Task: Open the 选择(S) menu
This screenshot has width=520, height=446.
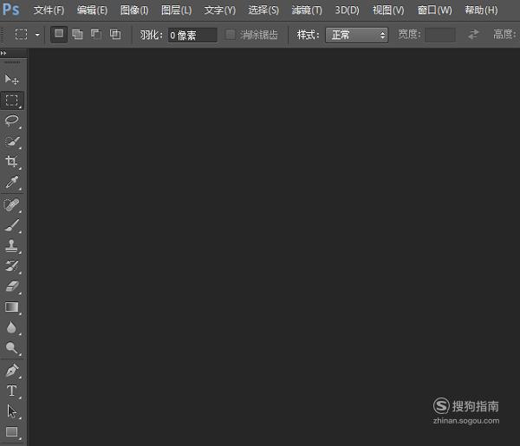Action: (263, 10)
